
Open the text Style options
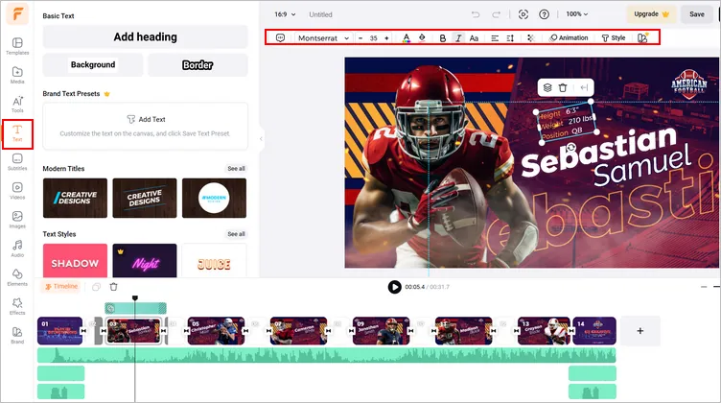tap(614, 38)
